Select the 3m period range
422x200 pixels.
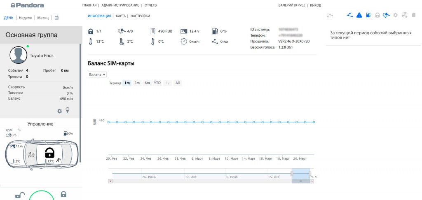coord(137,83)
